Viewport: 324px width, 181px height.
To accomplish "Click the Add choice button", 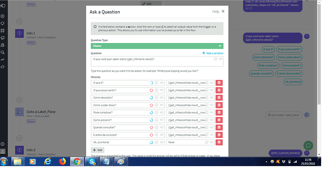I will (98, 150).
